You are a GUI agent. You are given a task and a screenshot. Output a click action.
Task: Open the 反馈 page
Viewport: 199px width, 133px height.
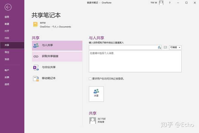tap(7, 77)
